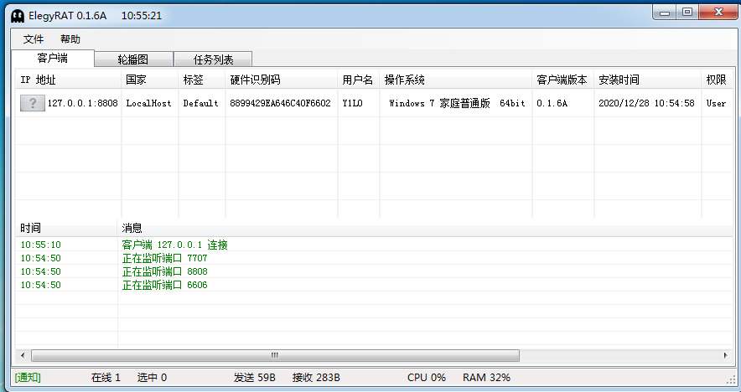Viewport: 741px width, 392px height.
Task: Open the 文件 menu
Action: (34, 39)
